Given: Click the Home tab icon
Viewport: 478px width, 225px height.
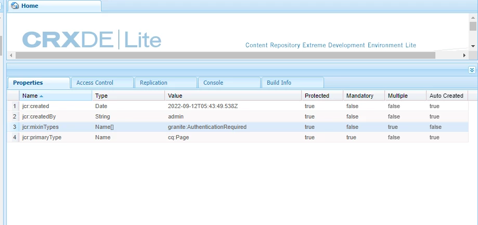Looking at the screenshot, I should pos(15,6).
